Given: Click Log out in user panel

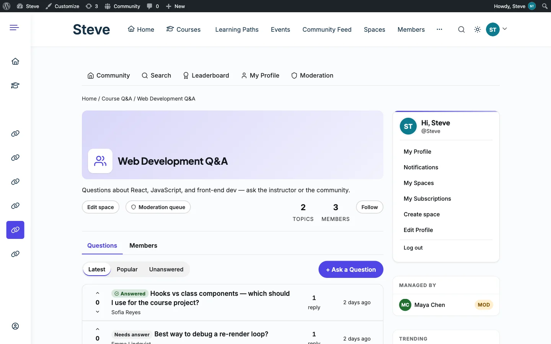Looking at the screenshot, I should tap(413, 248).
